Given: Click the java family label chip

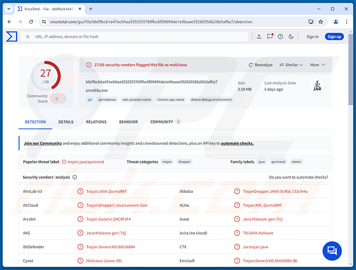Looking at the screenshot, I should pos(261,162).
